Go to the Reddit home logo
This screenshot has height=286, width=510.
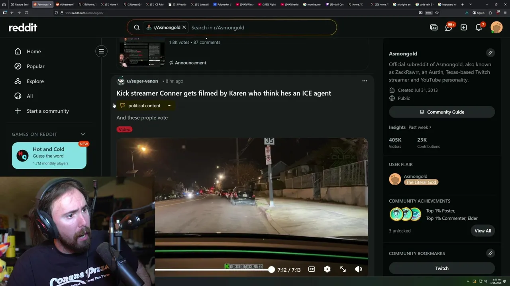pos(23,27)
